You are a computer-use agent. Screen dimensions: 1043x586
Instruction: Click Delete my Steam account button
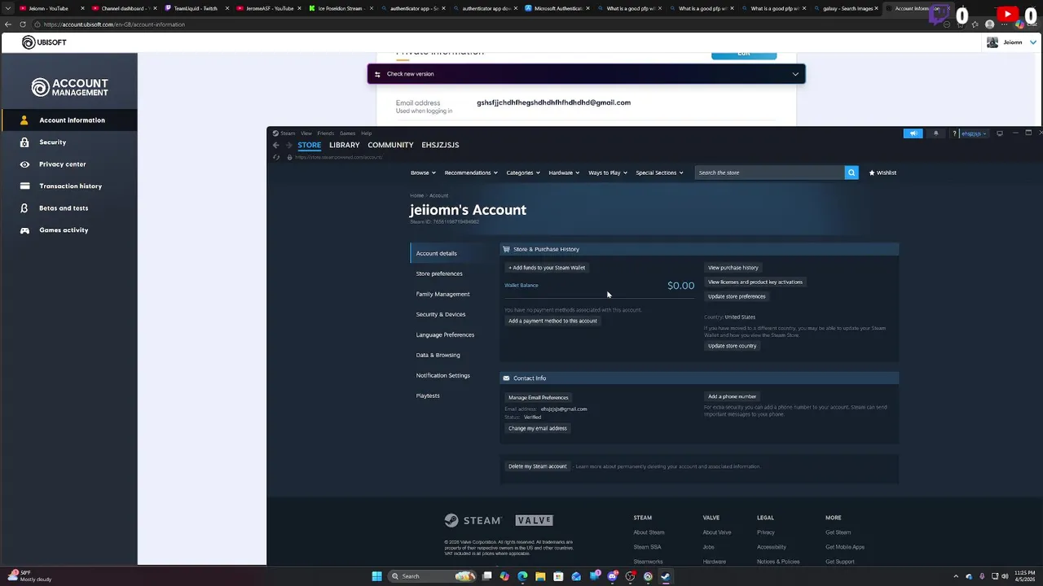538,466
